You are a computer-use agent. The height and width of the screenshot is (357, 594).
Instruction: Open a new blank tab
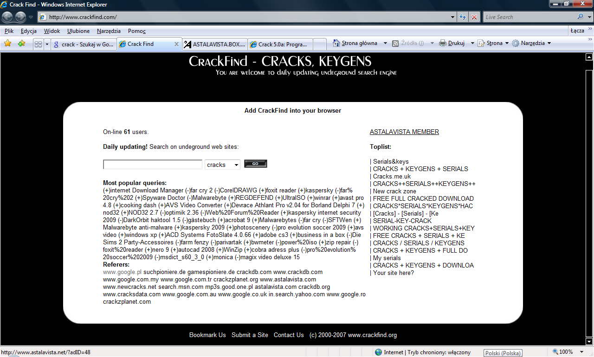[x=320, y=45]
